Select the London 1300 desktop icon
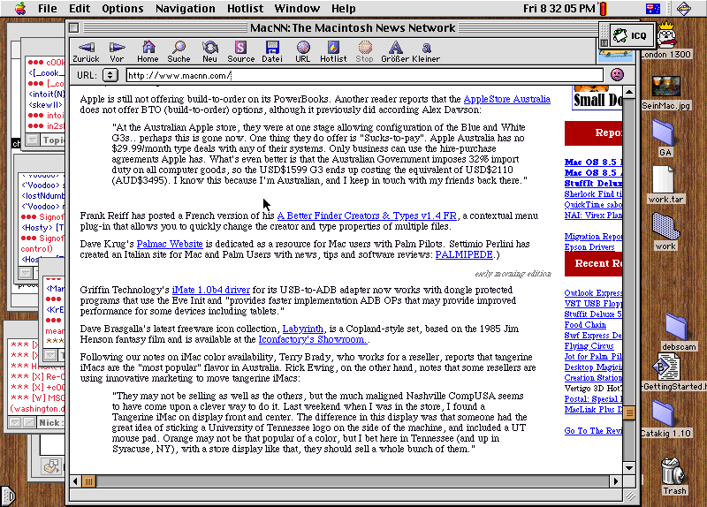 tap(666, 41)
